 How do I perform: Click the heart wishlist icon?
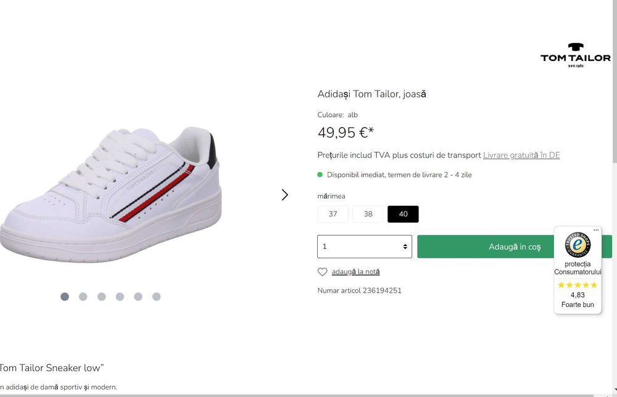click(322, 272)
